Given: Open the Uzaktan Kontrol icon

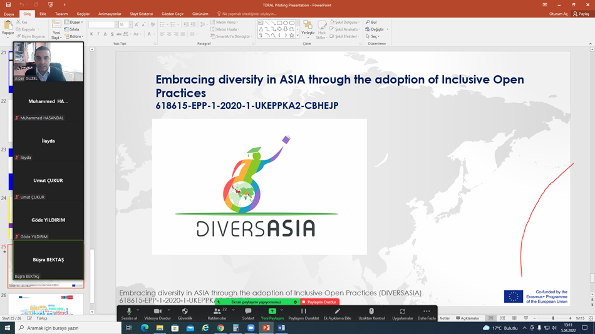Looking at the screenshot, I should [x=371, y=311].
